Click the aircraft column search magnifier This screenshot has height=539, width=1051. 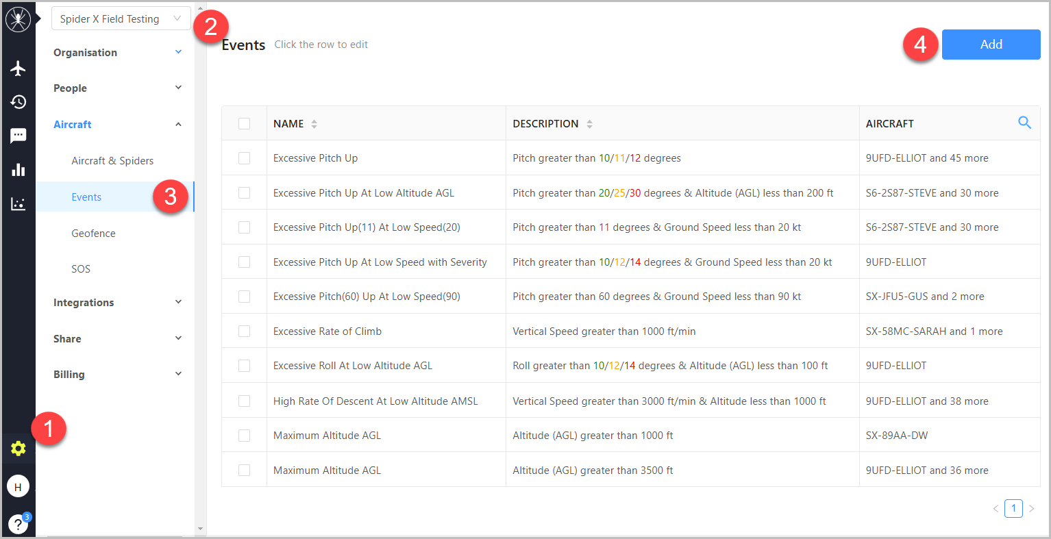(x=1025, y=123)
